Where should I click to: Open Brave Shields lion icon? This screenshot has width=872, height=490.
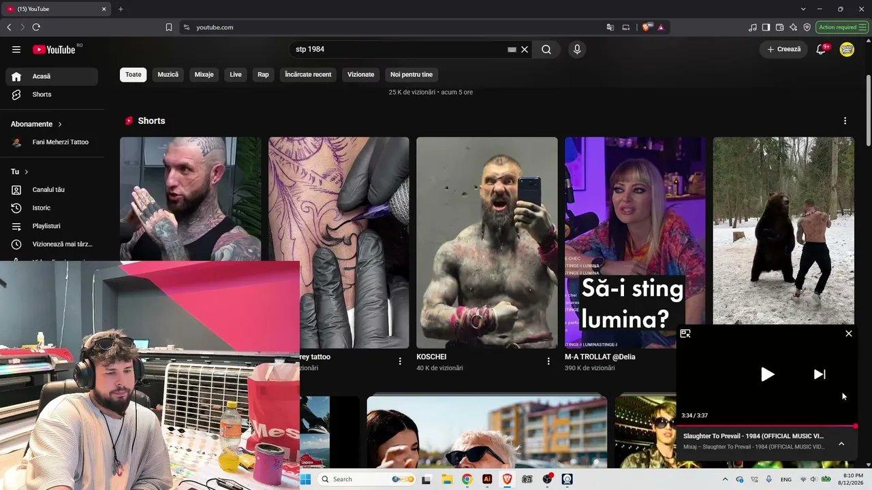click(647, 27)
